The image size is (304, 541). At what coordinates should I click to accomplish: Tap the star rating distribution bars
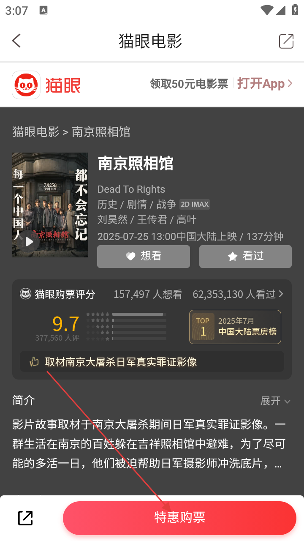click(126, 326)
